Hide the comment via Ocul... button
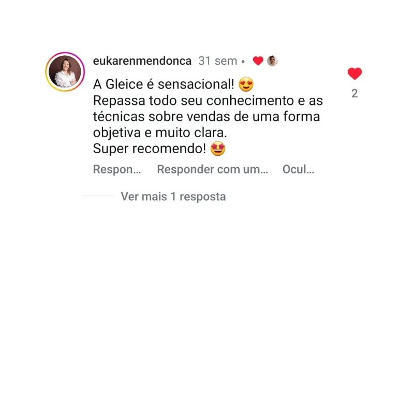Viewport: 414px width, 414px height. [x=299, y=169]
